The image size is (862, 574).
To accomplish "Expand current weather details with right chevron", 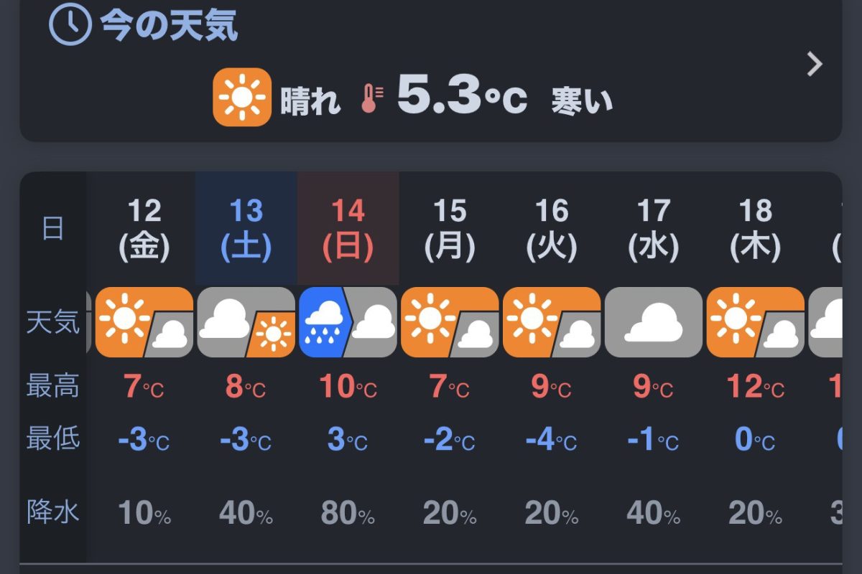I will coord(815,65).
